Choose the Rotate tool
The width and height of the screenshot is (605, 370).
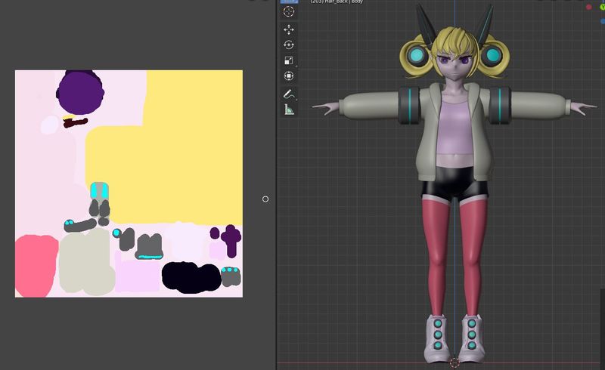coord(288,45)
